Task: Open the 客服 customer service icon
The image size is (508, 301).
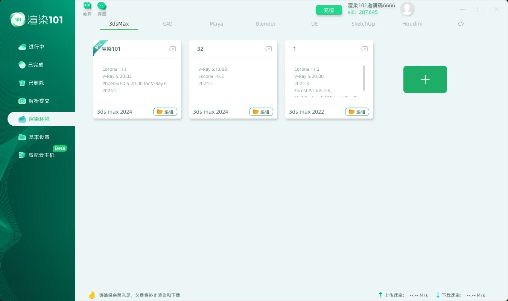Action: coord(102,9)
